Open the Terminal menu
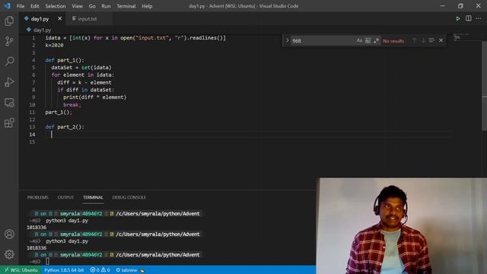The width and height of the screenshot is (487, 274). click(x=126, y=6)
